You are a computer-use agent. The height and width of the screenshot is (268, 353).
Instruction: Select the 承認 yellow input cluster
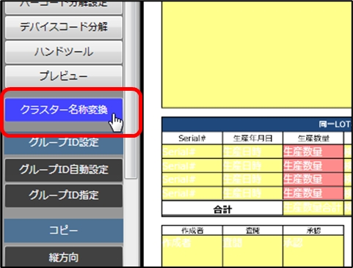point(313,251)
